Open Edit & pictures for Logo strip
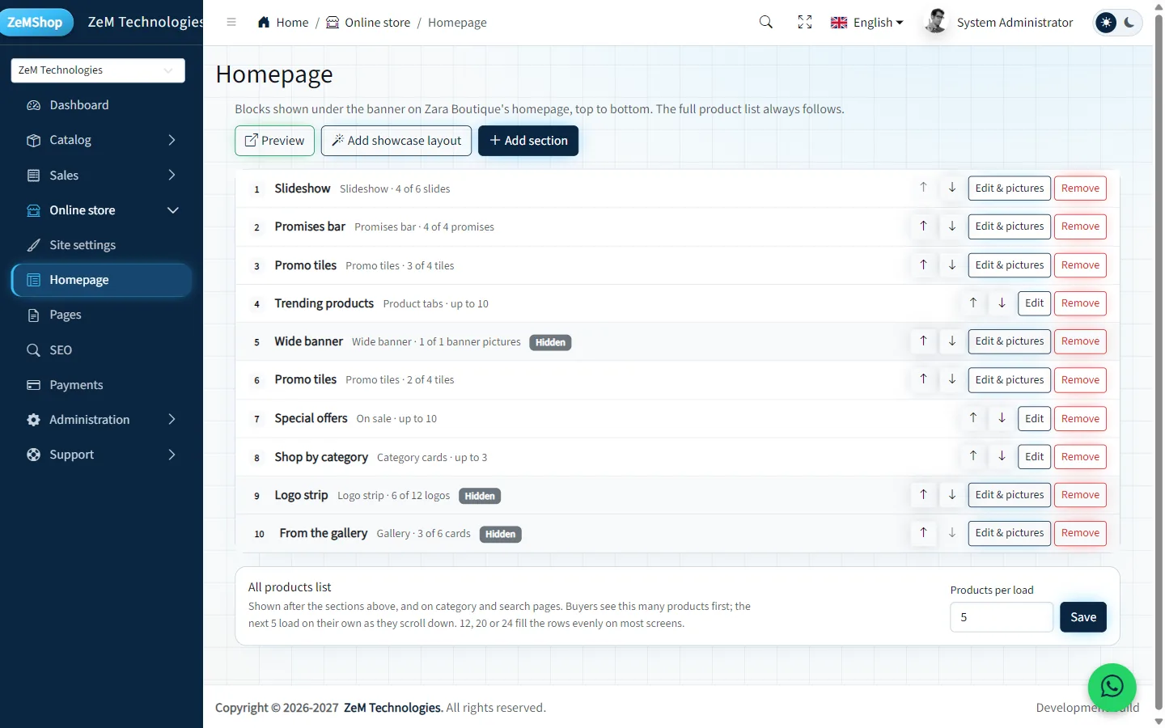 (1010, 495)
